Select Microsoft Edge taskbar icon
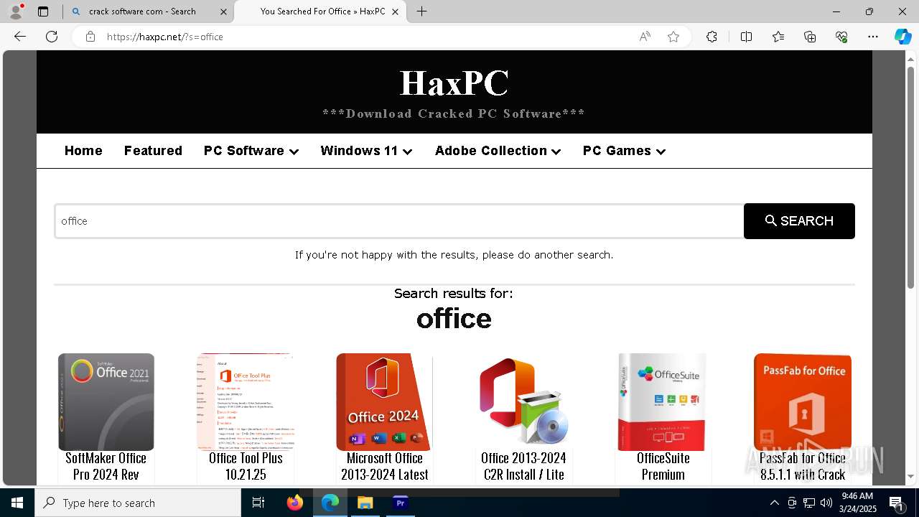 click(330, 503)
